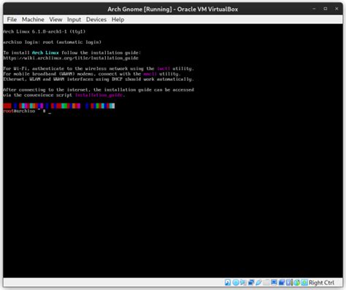Image resolution: width=346 pixels, height=290 pixels.
Task: Click the optical disk indicator icon
Action: pyautogui.click(x=236, y=283)
